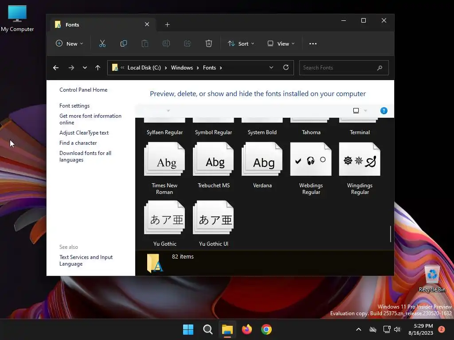The image size is (454, 340).
Task: Add a new Explorer tab
Action: click(x=167, y=25)
